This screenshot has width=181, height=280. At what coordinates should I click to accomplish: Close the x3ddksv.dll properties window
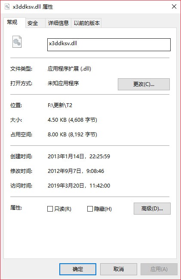(174, 6)
